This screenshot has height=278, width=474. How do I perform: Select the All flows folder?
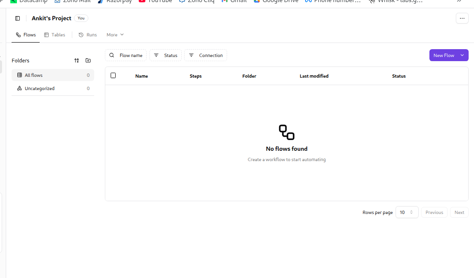tap(34, 75)
